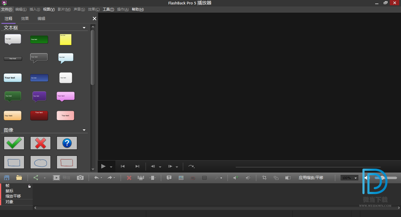Click the trim frames icon

tap(153, 178)
